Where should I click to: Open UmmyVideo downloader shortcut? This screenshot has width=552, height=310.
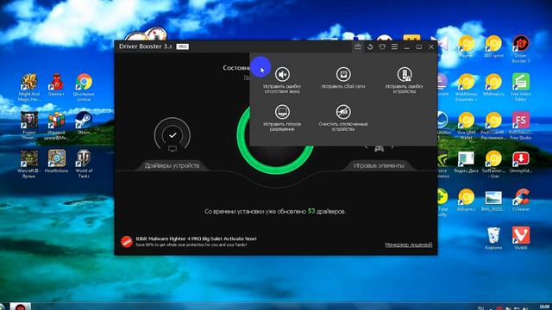(521, 162)
